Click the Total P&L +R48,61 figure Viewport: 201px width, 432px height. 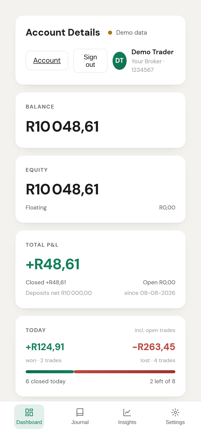[x=53, y=264]
